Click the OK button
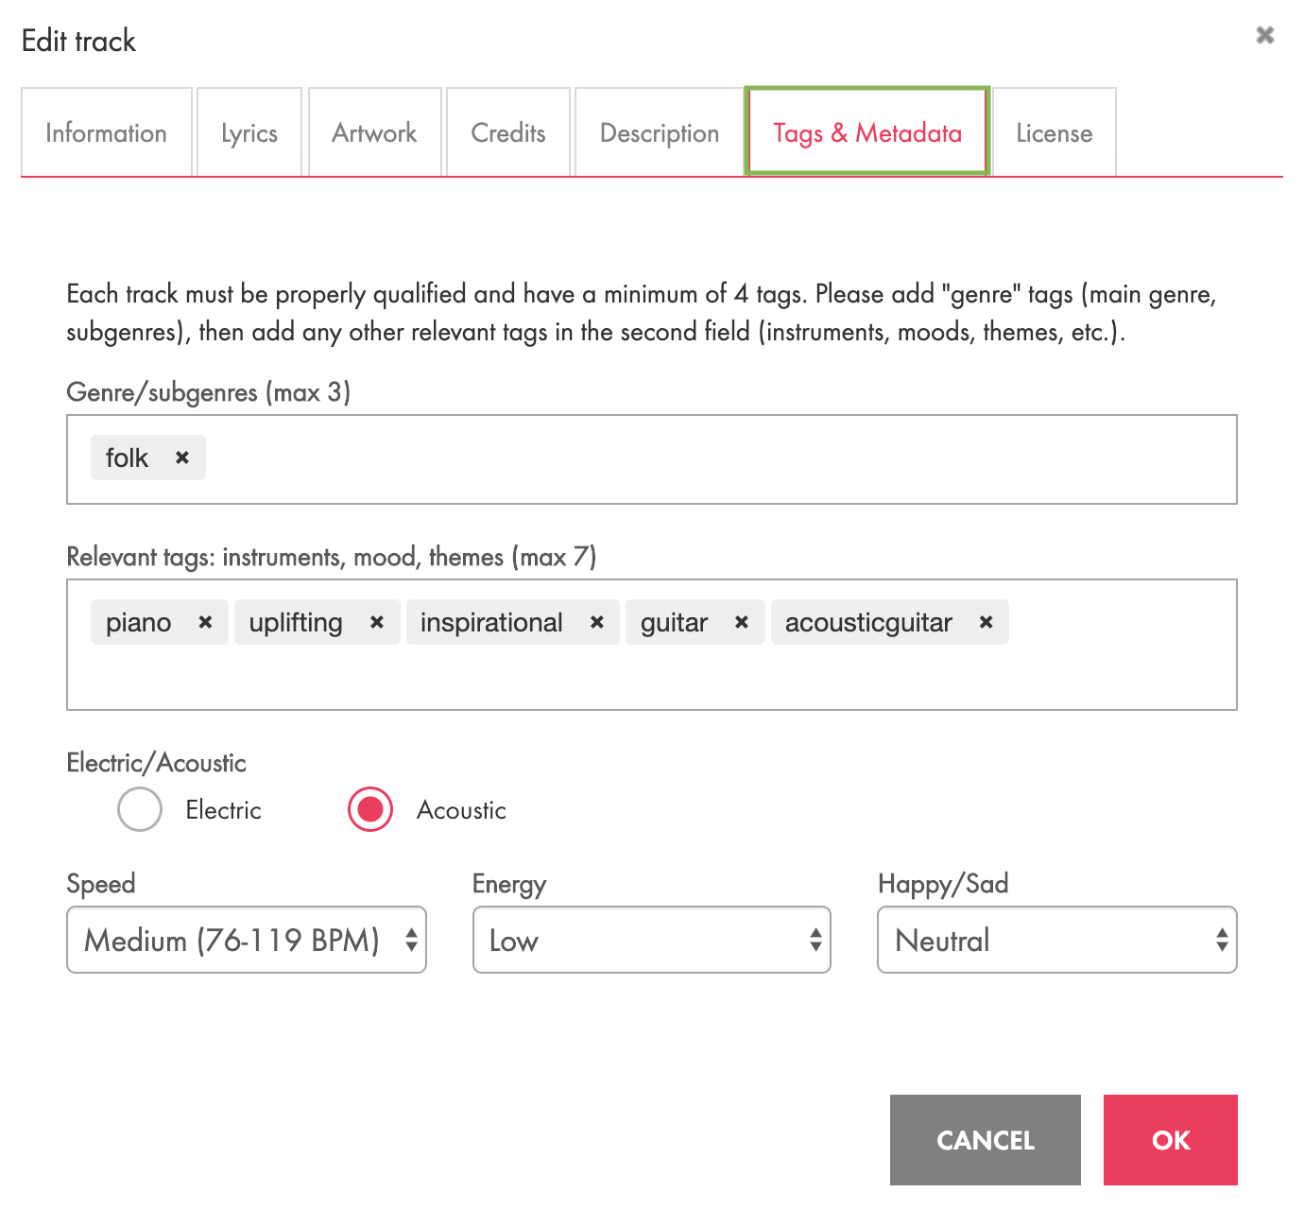The width and height of the screenshot is (1304, 1210). (x=1171, y=1140)
